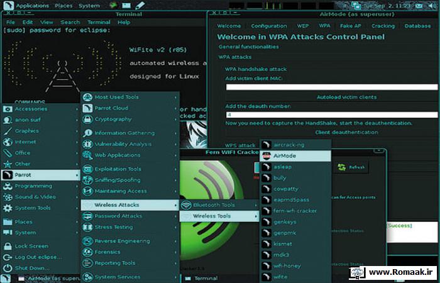
Task: Open Terminal's Edit menu
Action: [28, 22]
